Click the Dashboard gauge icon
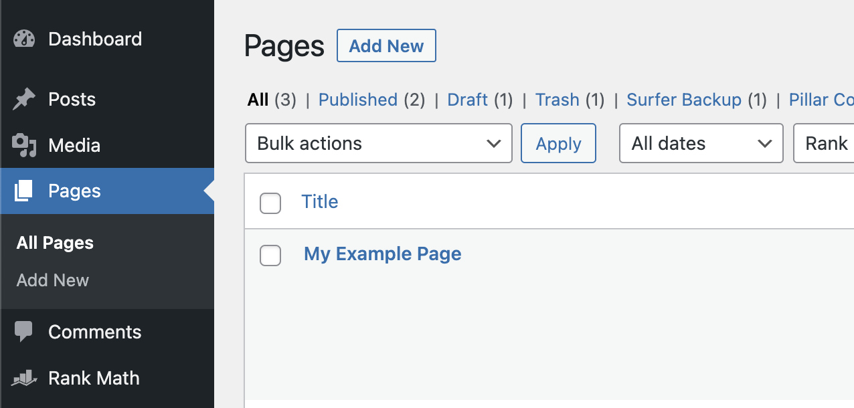 pos(24,39)
